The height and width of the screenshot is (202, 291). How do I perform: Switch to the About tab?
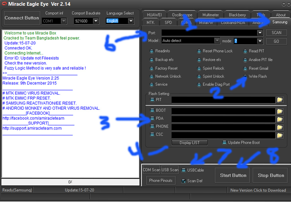[280, 15]
